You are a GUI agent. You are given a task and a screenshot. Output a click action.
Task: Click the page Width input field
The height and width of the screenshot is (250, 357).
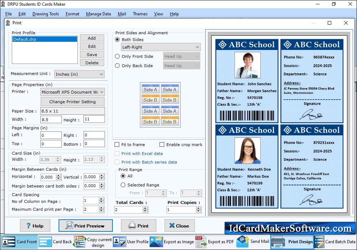[51, 120]
